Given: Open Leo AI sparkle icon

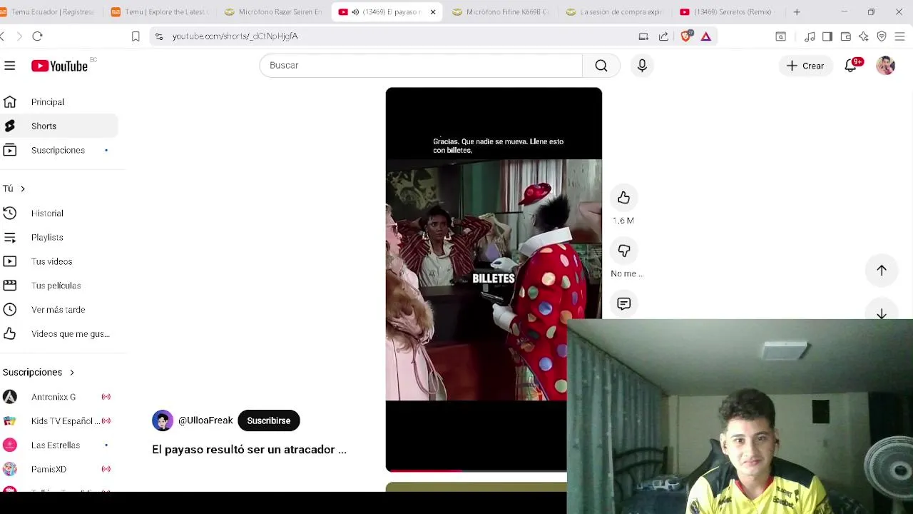Looking at the screenshot, I should [864, 36].
